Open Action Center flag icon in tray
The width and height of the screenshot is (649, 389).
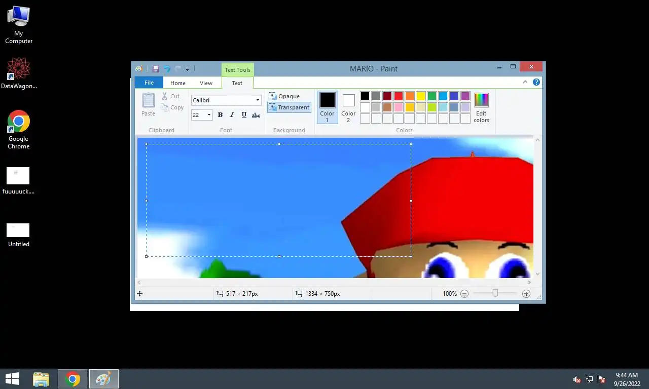point(602,379)
